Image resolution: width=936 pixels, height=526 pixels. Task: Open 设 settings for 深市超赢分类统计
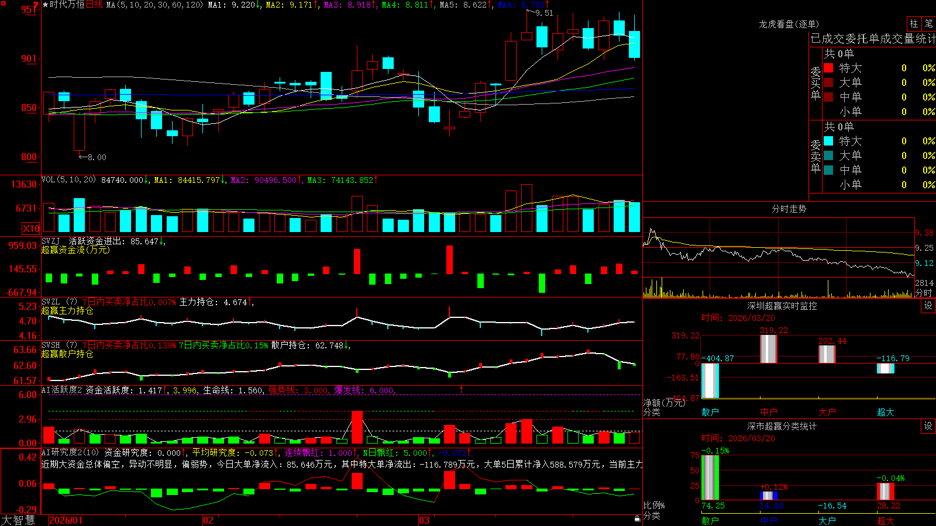(x=928, y=426)
